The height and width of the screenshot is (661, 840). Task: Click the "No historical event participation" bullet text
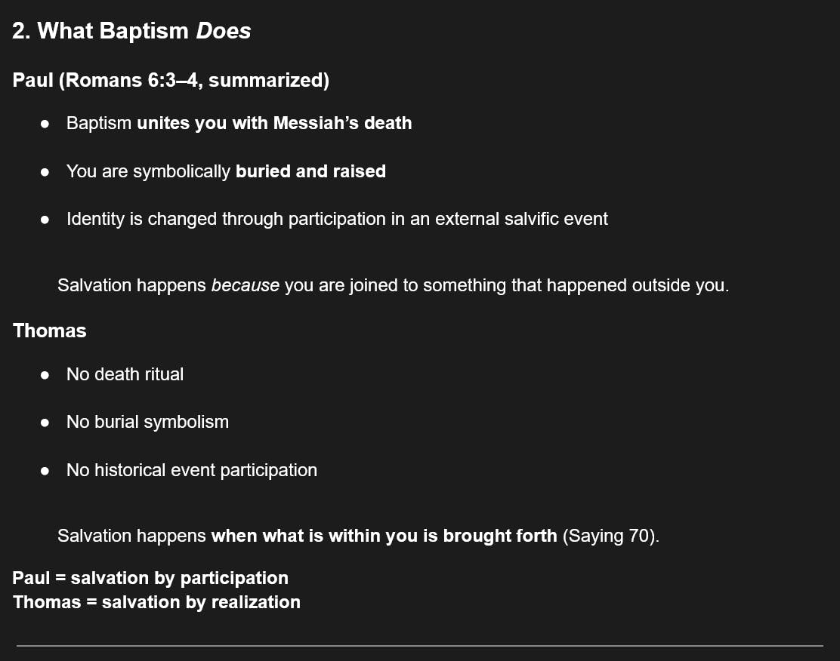tap(192, 470)
